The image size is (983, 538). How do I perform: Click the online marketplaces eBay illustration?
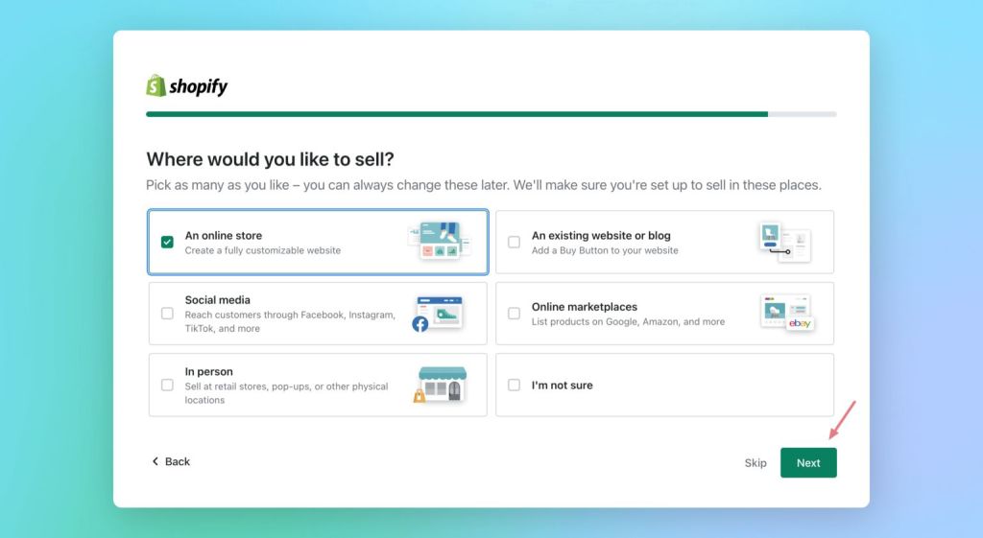[x=786, y=313]
